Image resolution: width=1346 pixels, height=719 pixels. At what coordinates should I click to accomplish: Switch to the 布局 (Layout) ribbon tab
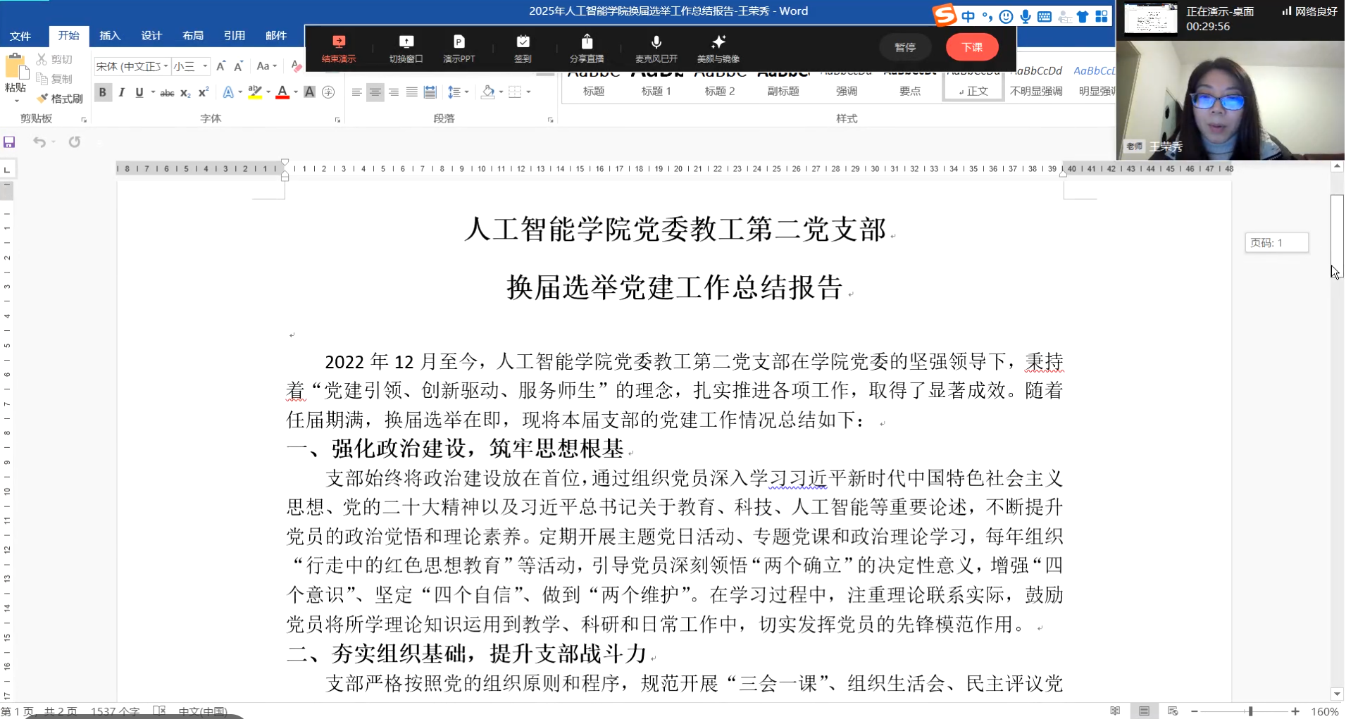(192, 35)
